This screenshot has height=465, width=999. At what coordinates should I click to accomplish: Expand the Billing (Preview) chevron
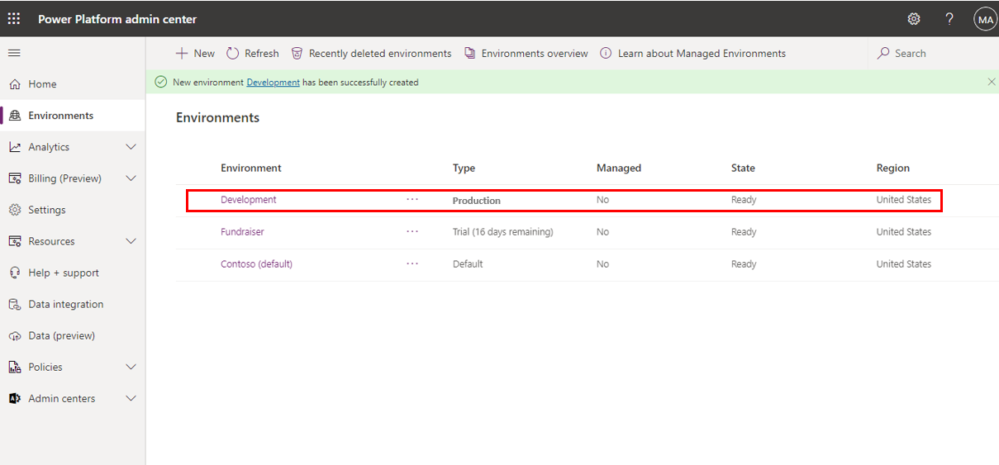pyautogui.click(x=131, y=178)
